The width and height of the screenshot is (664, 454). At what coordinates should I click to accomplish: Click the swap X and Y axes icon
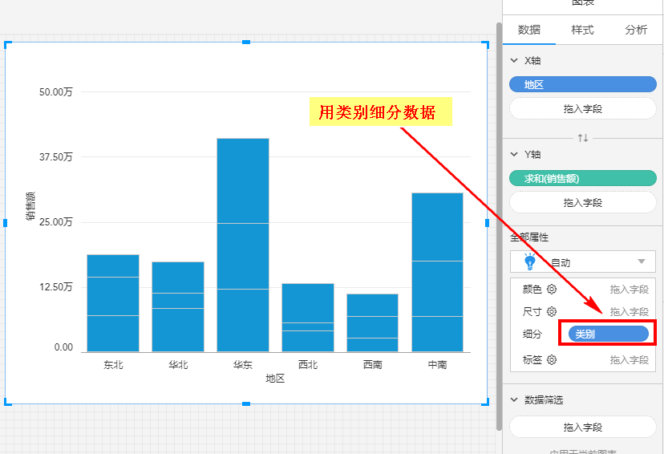coord(583,138)
